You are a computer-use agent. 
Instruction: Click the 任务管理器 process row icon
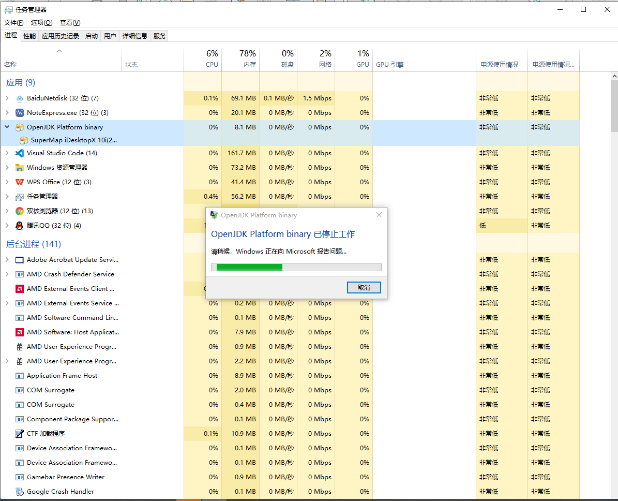point(19,197)
